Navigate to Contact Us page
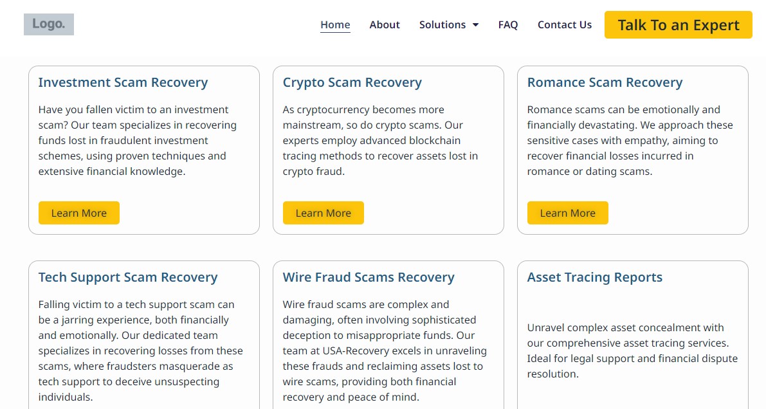 pos(565,24)
